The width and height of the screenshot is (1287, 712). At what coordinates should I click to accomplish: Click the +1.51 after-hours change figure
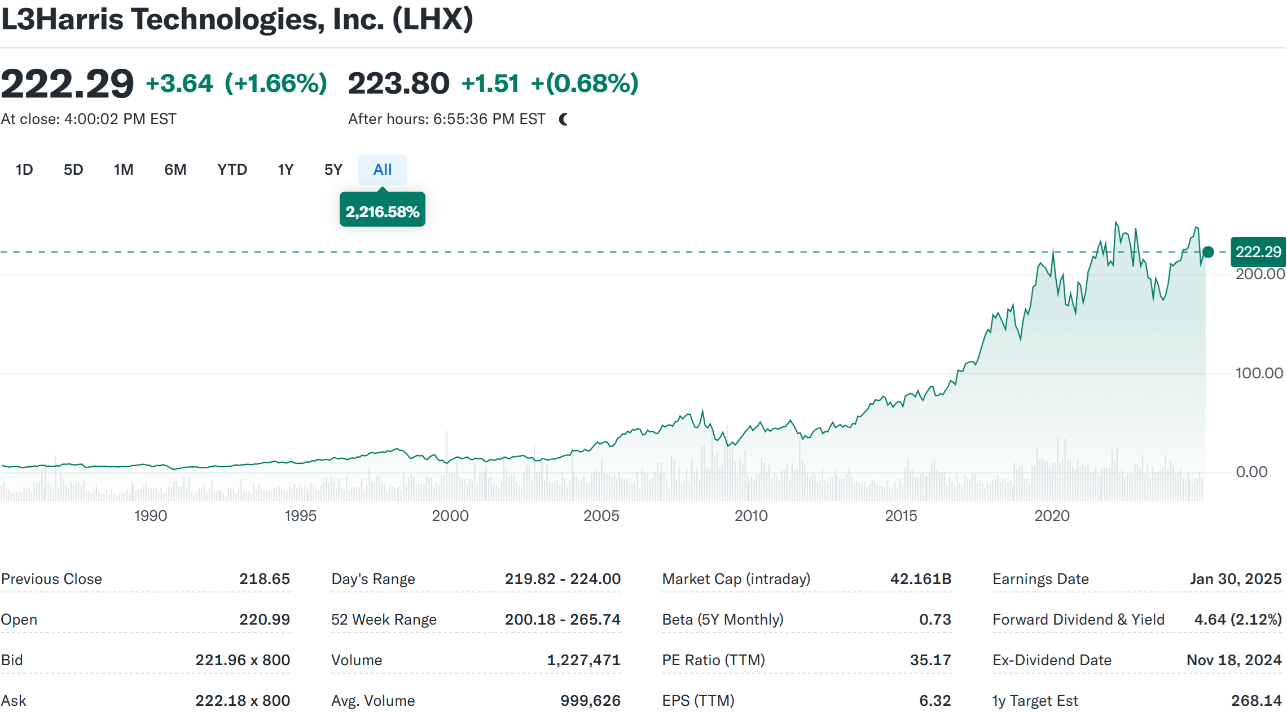click(x=490, y=83)
